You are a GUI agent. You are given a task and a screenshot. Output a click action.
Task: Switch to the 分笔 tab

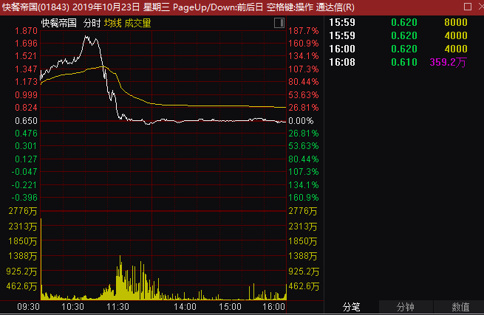351,307
